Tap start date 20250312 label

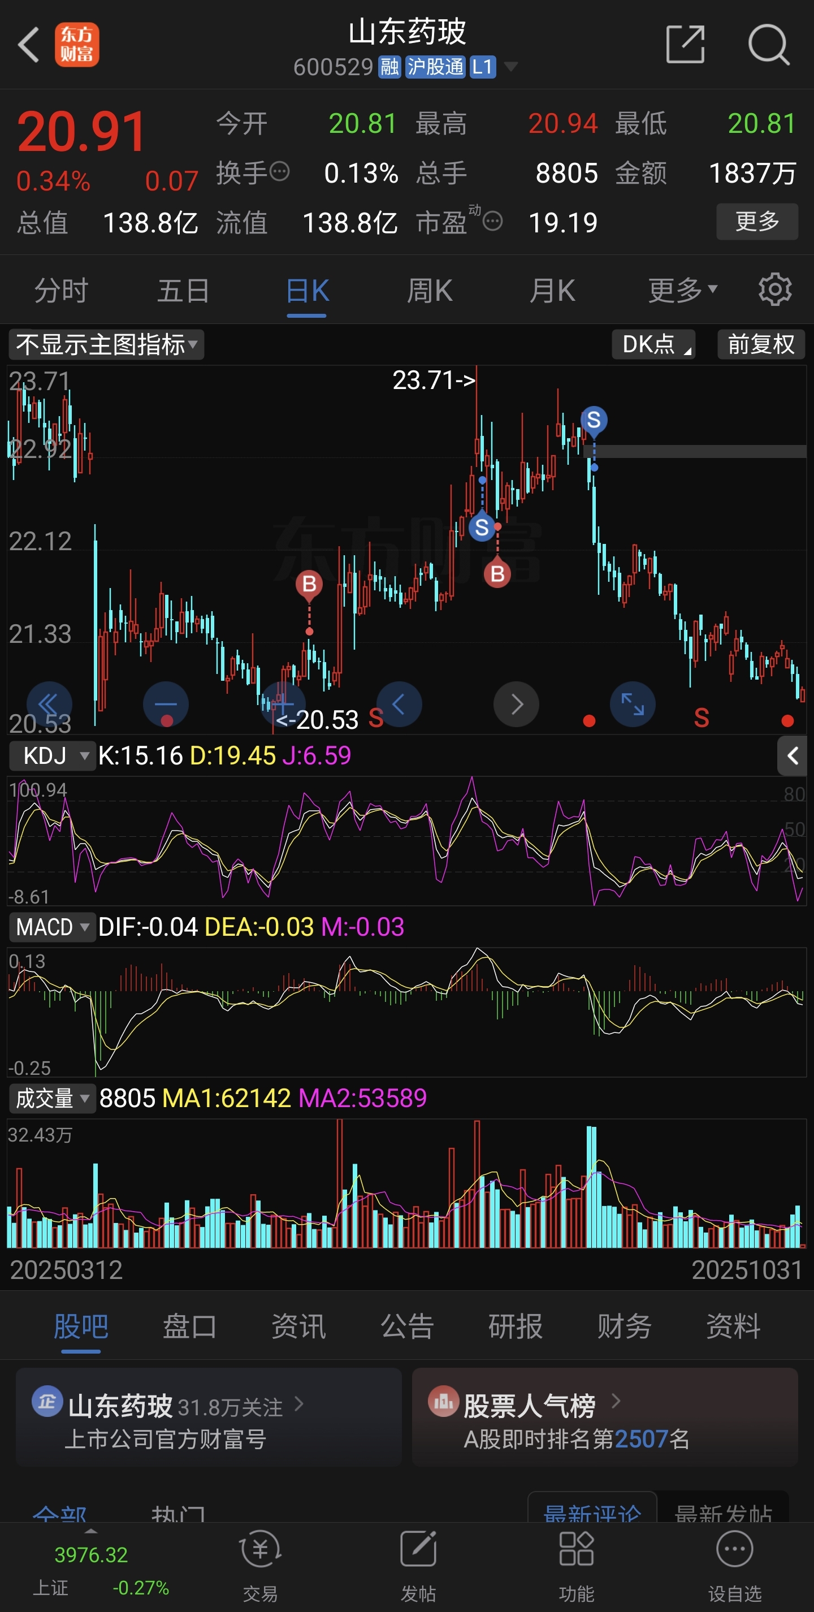coord(66,1270)
